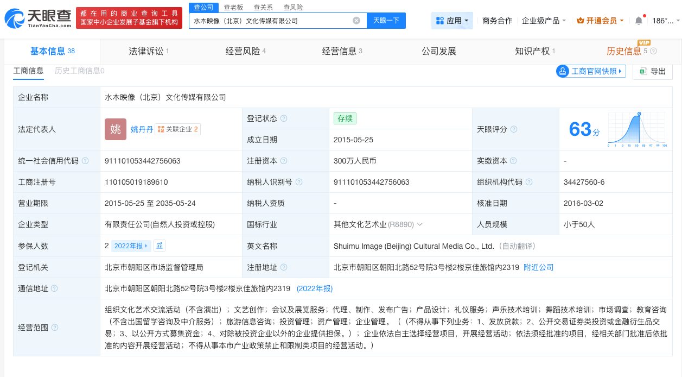
Task: Click the 工商官网快照 camera icon
Action: (563, 71)
